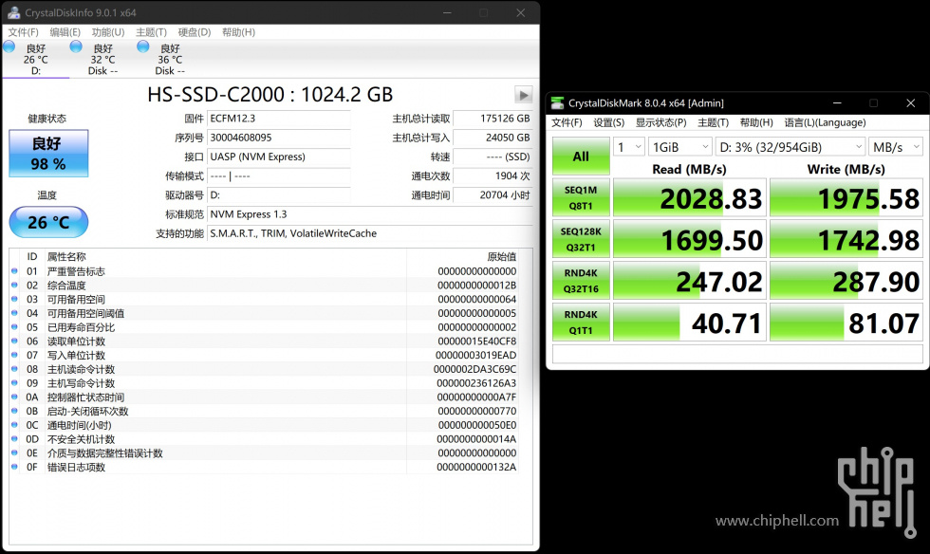930x554 pixels.
Task: Run the SEQ128K Q32T1 test
Action: (581, 239)
